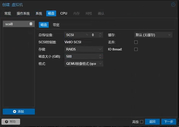Adjust the device number stepper arrows

100,35
